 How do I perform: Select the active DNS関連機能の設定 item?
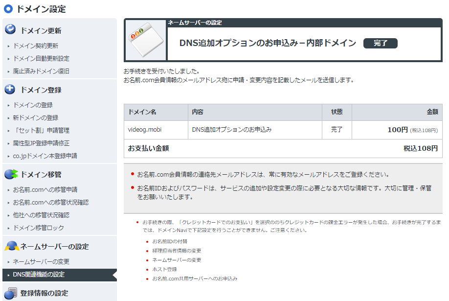(x=39, y=275)
